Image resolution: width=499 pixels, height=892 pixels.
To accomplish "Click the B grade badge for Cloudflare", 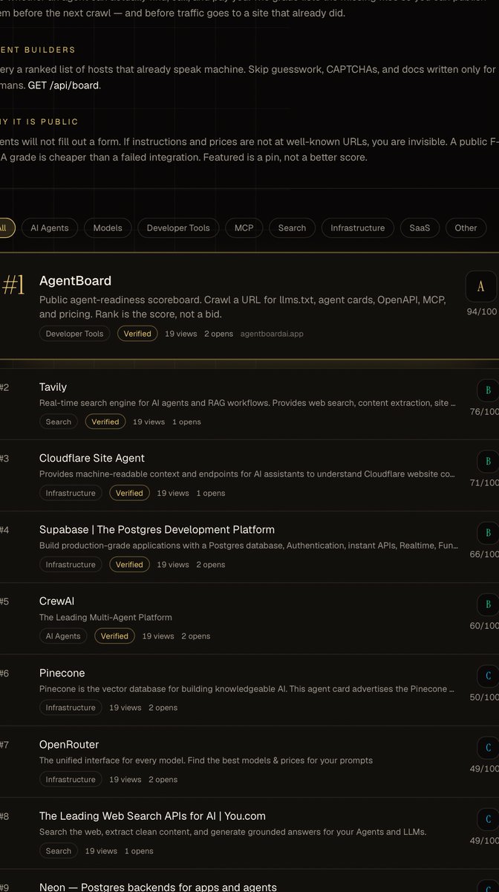I will click(x=488, y=462).
